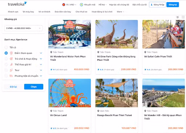This screenshot has width=186, height=133.
Task: Select the Vietnam flag language icon
Action: tap(64, 5)
